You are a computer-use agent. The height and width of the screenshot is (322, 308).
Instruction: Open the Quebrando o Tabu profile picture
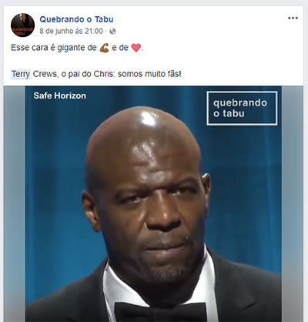[x=22, y=25]
